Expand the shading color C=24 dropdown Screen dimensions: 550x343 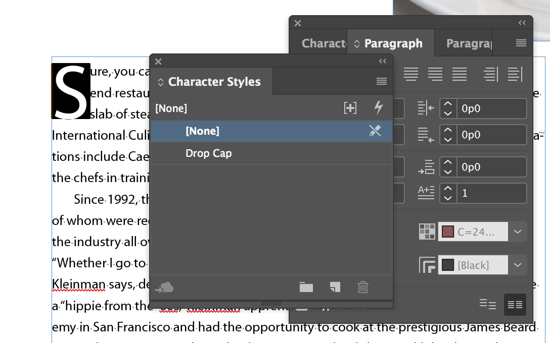[x=518, y=232]
